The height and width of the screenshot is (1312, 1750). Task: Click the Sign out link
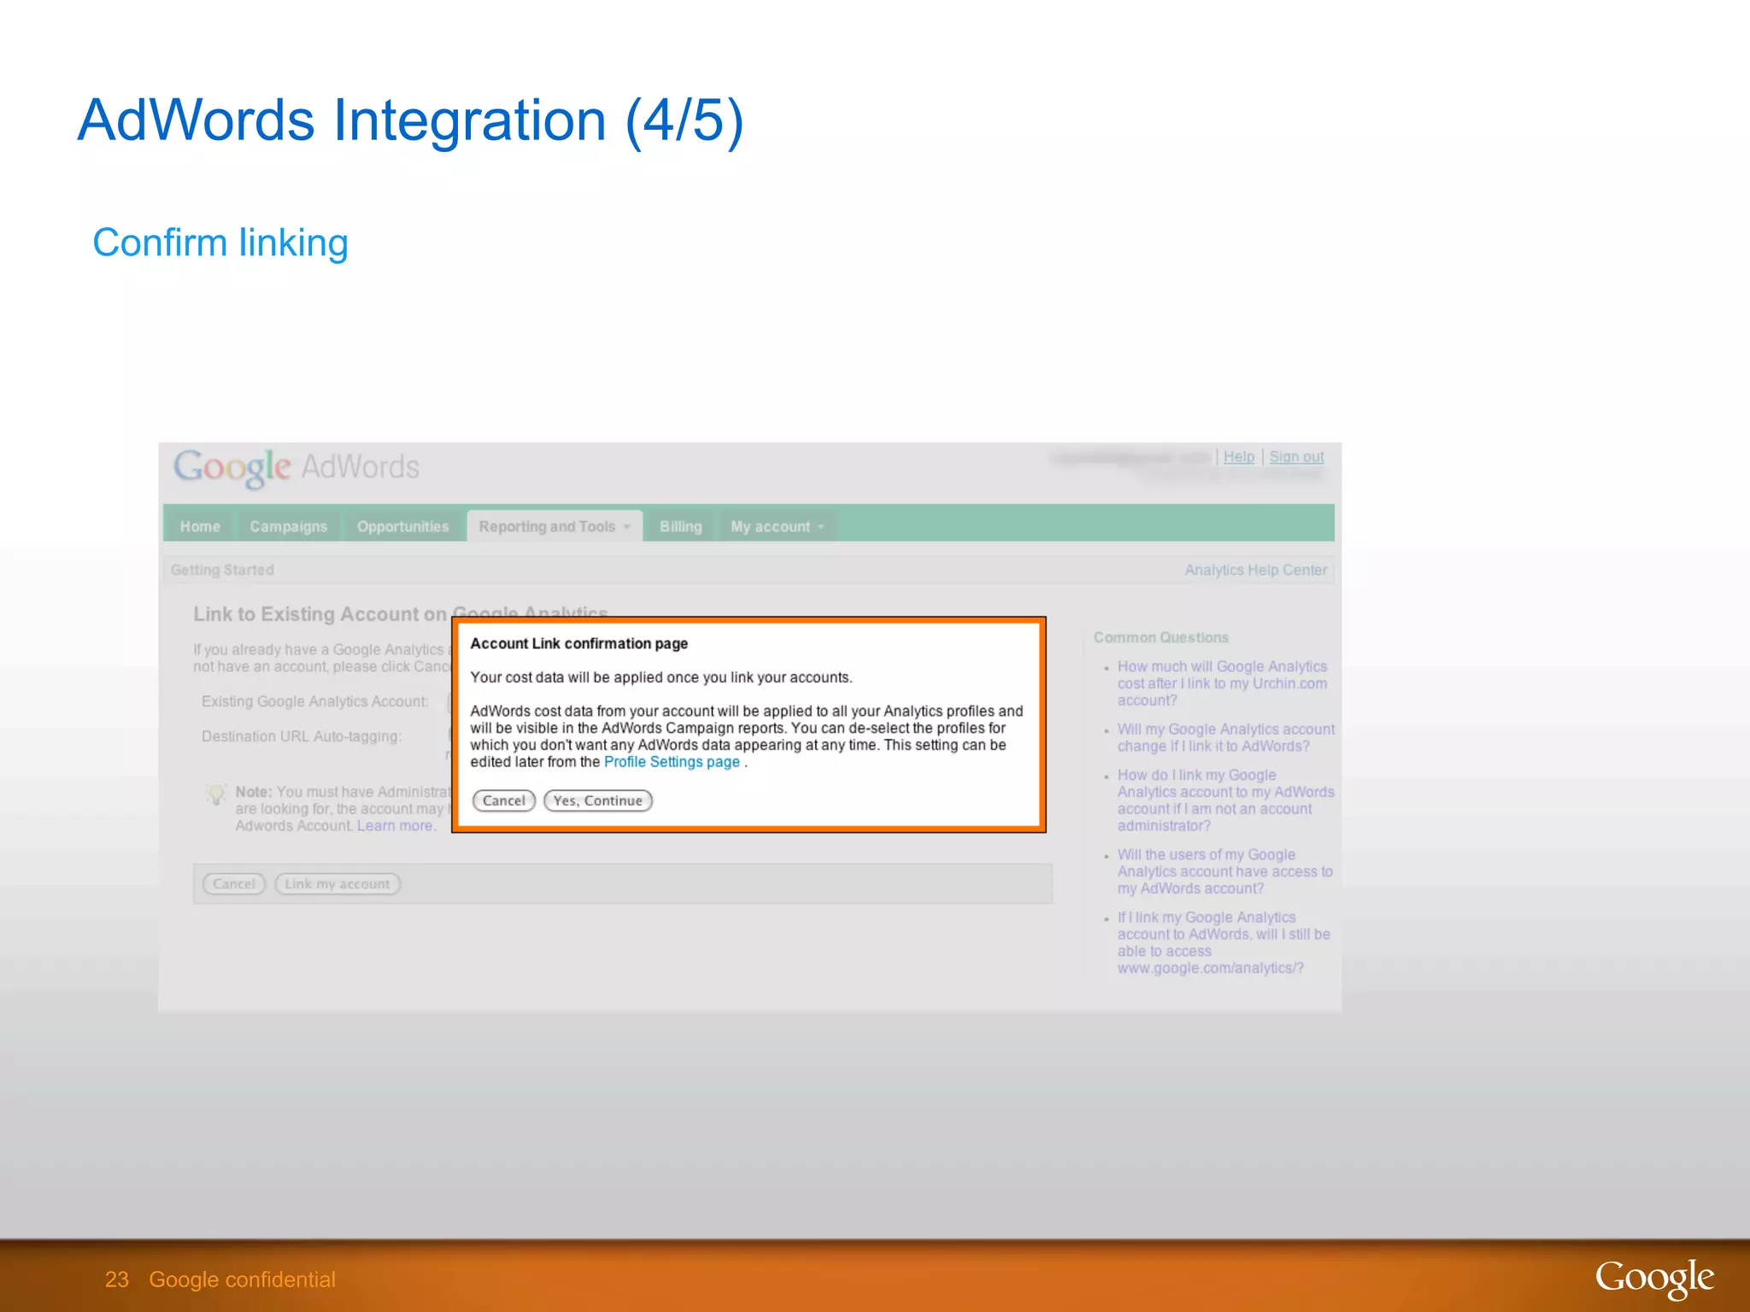(1296, 457)
